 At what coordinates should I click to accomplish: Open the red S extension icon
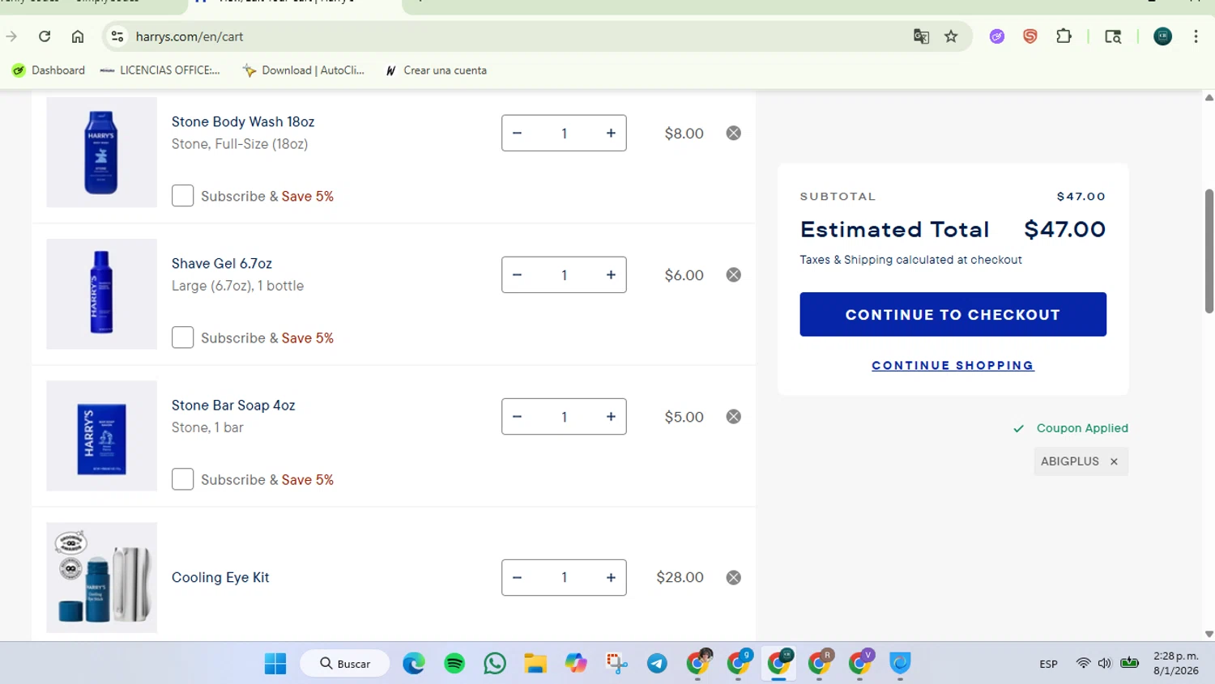(x=1030, y=36)
